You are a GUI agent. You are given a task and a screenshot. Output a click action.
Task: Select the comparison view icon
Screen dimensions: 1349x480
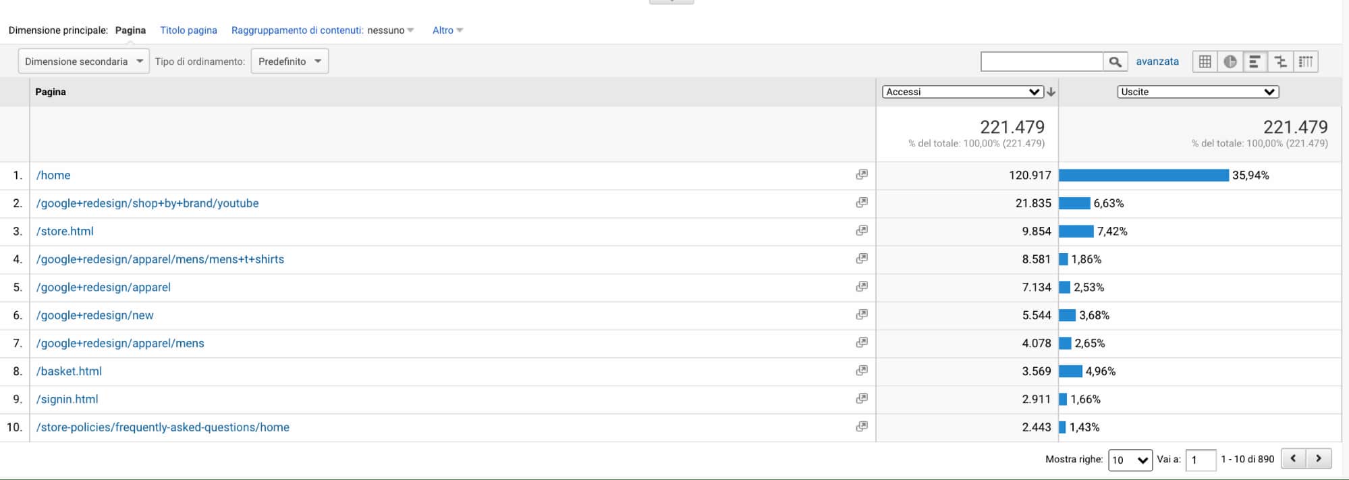1280,61
